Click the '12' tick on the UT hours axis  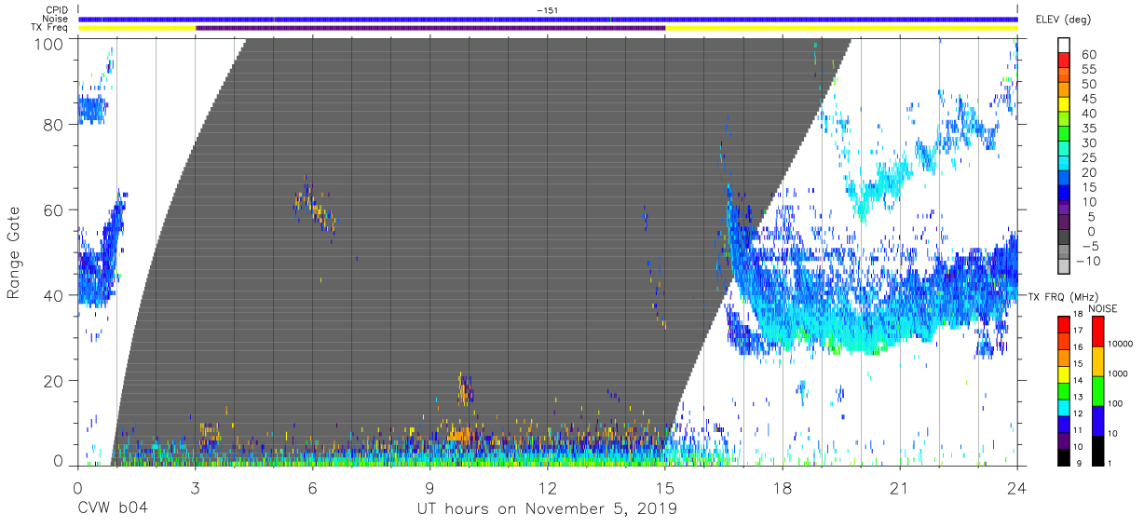click(547, 489)
